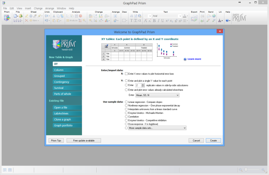Select Correlation sample data

coord(126,117)
